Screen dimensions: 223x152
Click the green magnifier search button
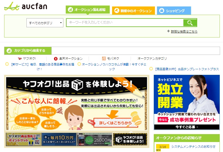coord(190,23)
